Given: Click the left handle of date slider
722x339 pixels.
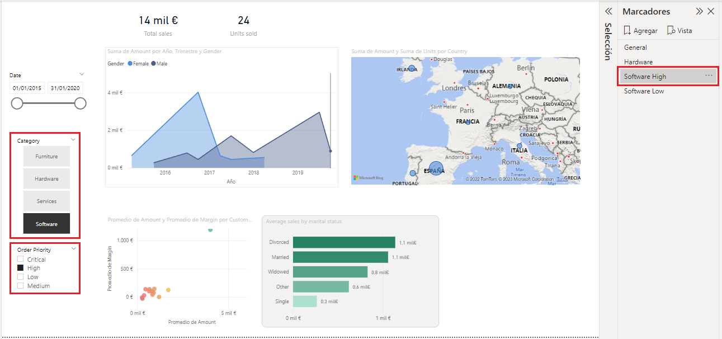Looking at the screenshot, I should coord(17,103).
